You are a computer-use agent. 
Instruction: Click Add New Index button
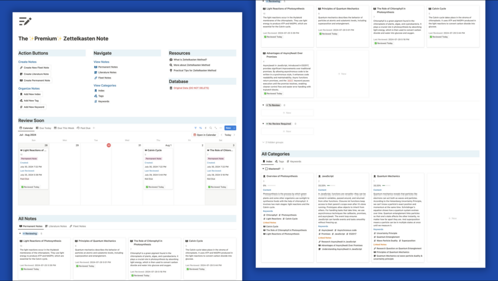31,94
